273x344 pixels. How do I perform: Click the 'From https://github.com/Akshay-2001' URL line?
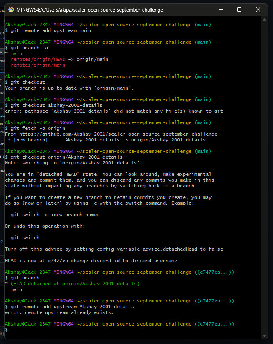(x=111, y=134)
